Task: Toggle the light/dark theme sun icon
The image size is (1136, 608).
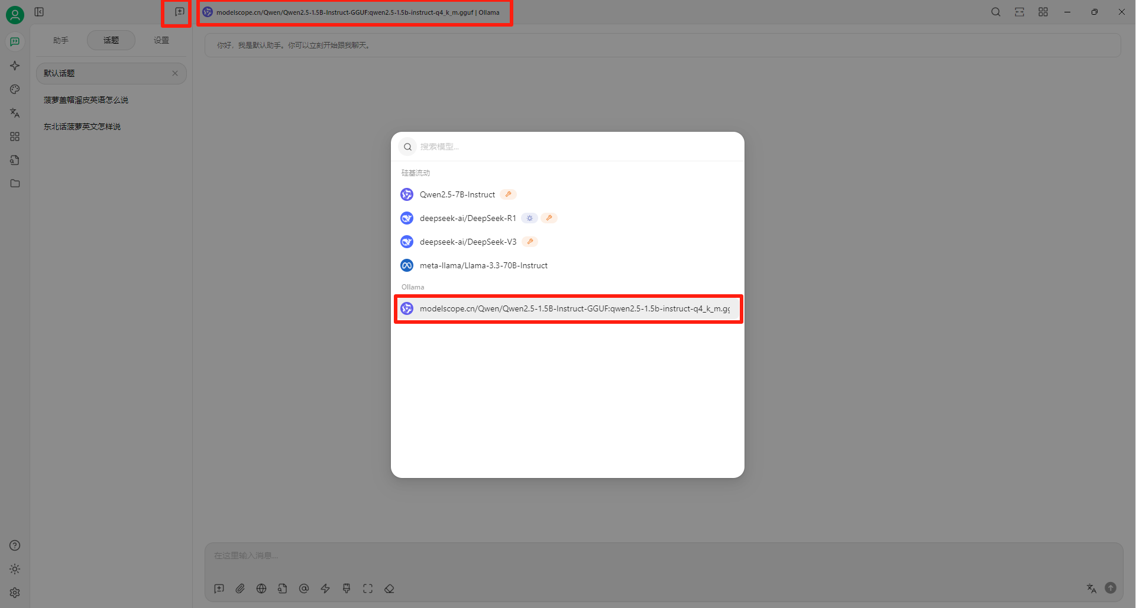Action: (15, 569)
